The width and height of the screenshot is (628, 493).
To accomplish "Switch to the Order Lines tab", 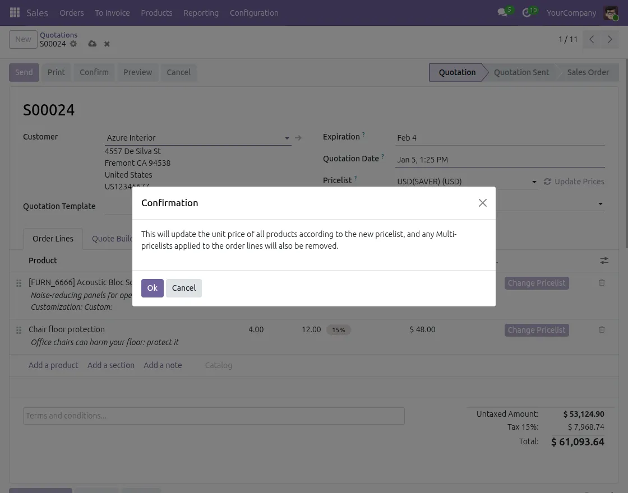I will pyautogui.click(x=53, y=239).
